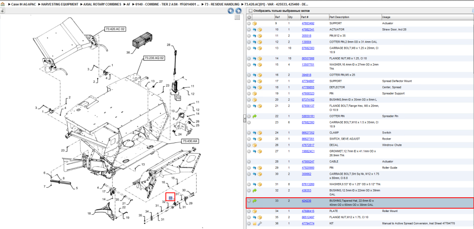Screen dimensions: 474x229
Task: Click box icon for ref 9 SUPPORT
Action: pos(255,23)
